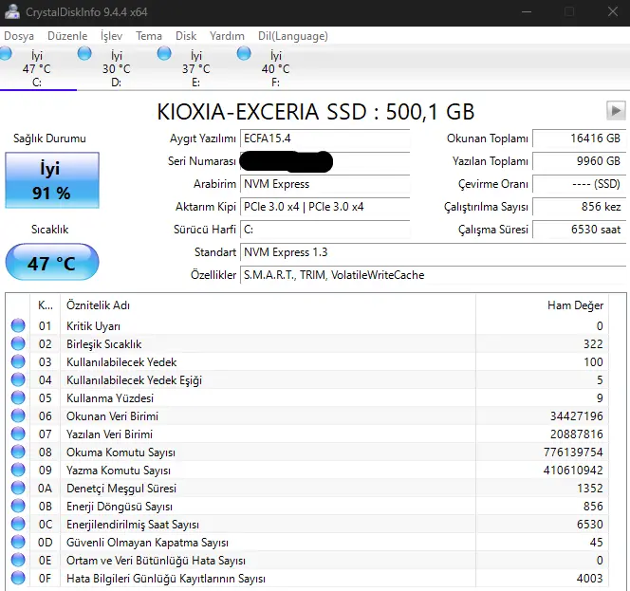
Task: Click the Çevirme Oranı ---- (SSD) value
Action: click(x=579, y=184)
